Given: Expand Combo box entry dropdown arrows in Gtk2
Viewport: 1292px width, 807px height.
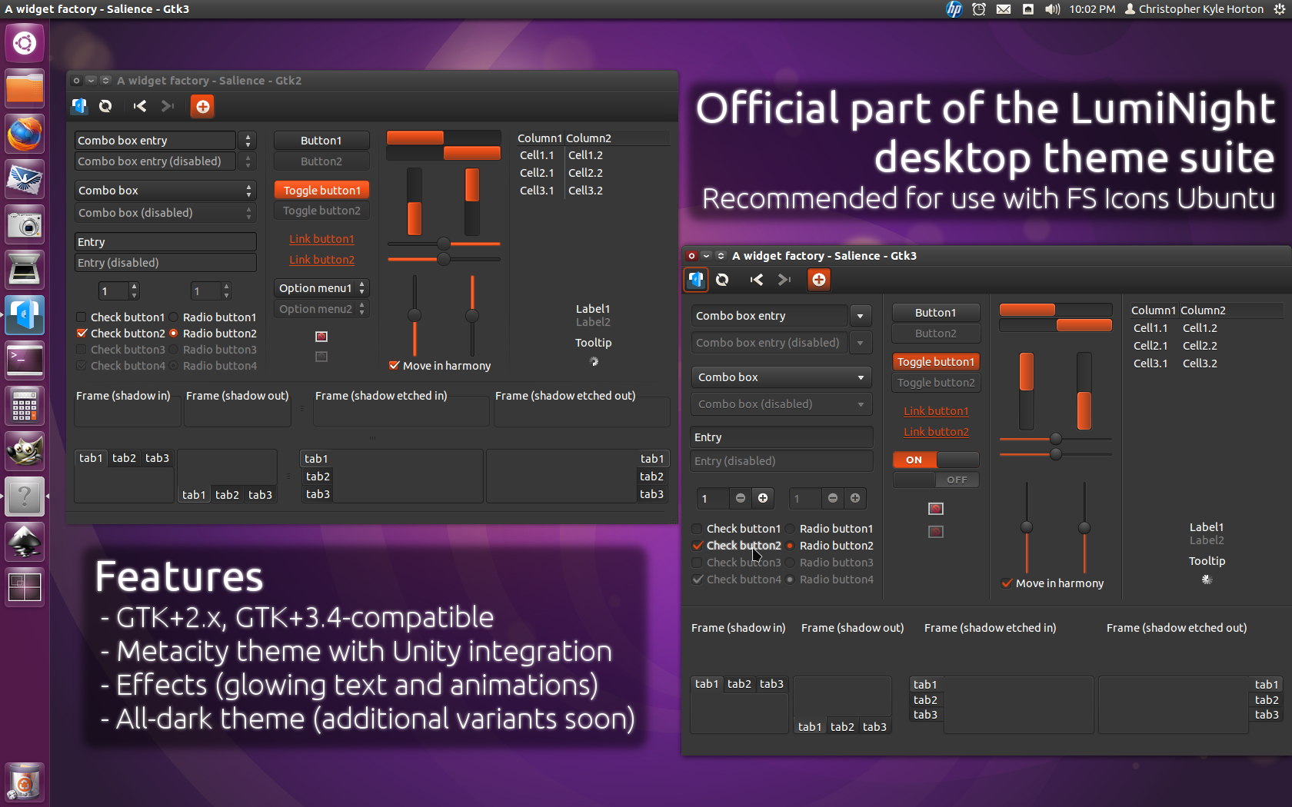Looking at the screenshot, I should (248, 141).
